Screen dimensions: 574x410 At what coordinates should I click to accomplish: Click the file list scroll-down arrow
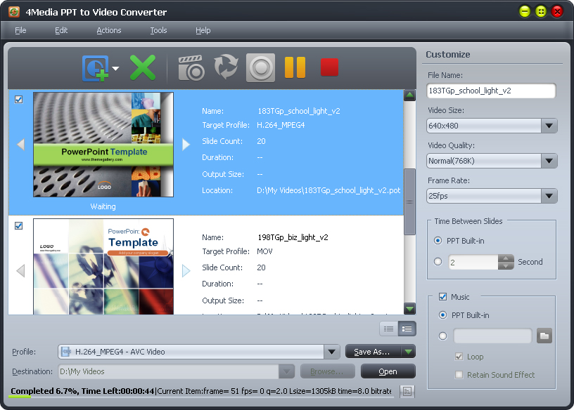pyautogui.click(x=409, y=309)
